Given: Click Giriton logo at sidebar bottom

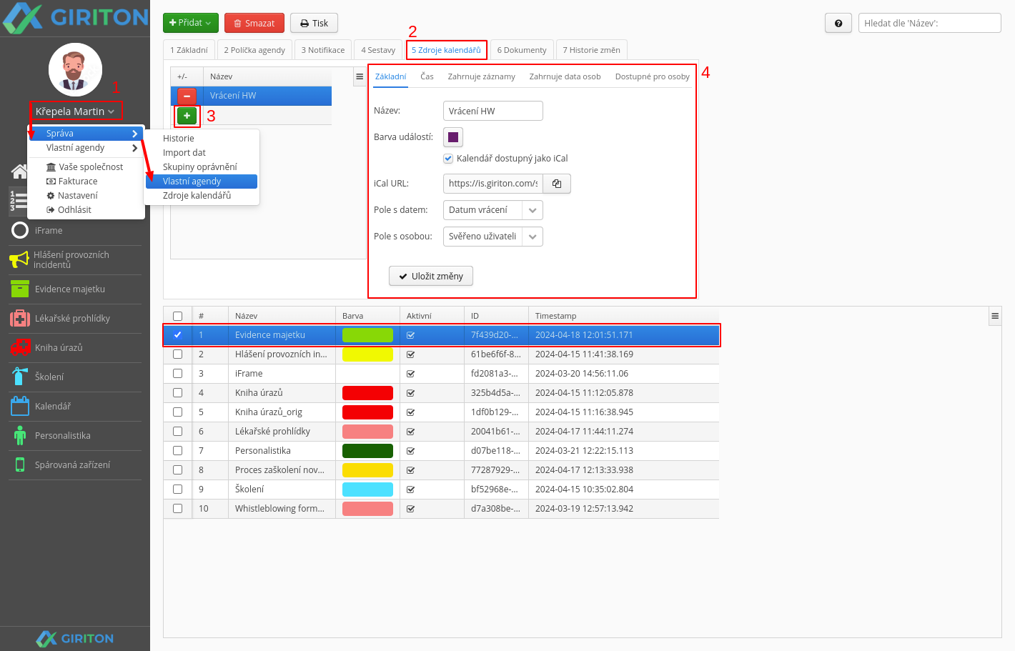Looking at the screenshot, I should (75, 638).
